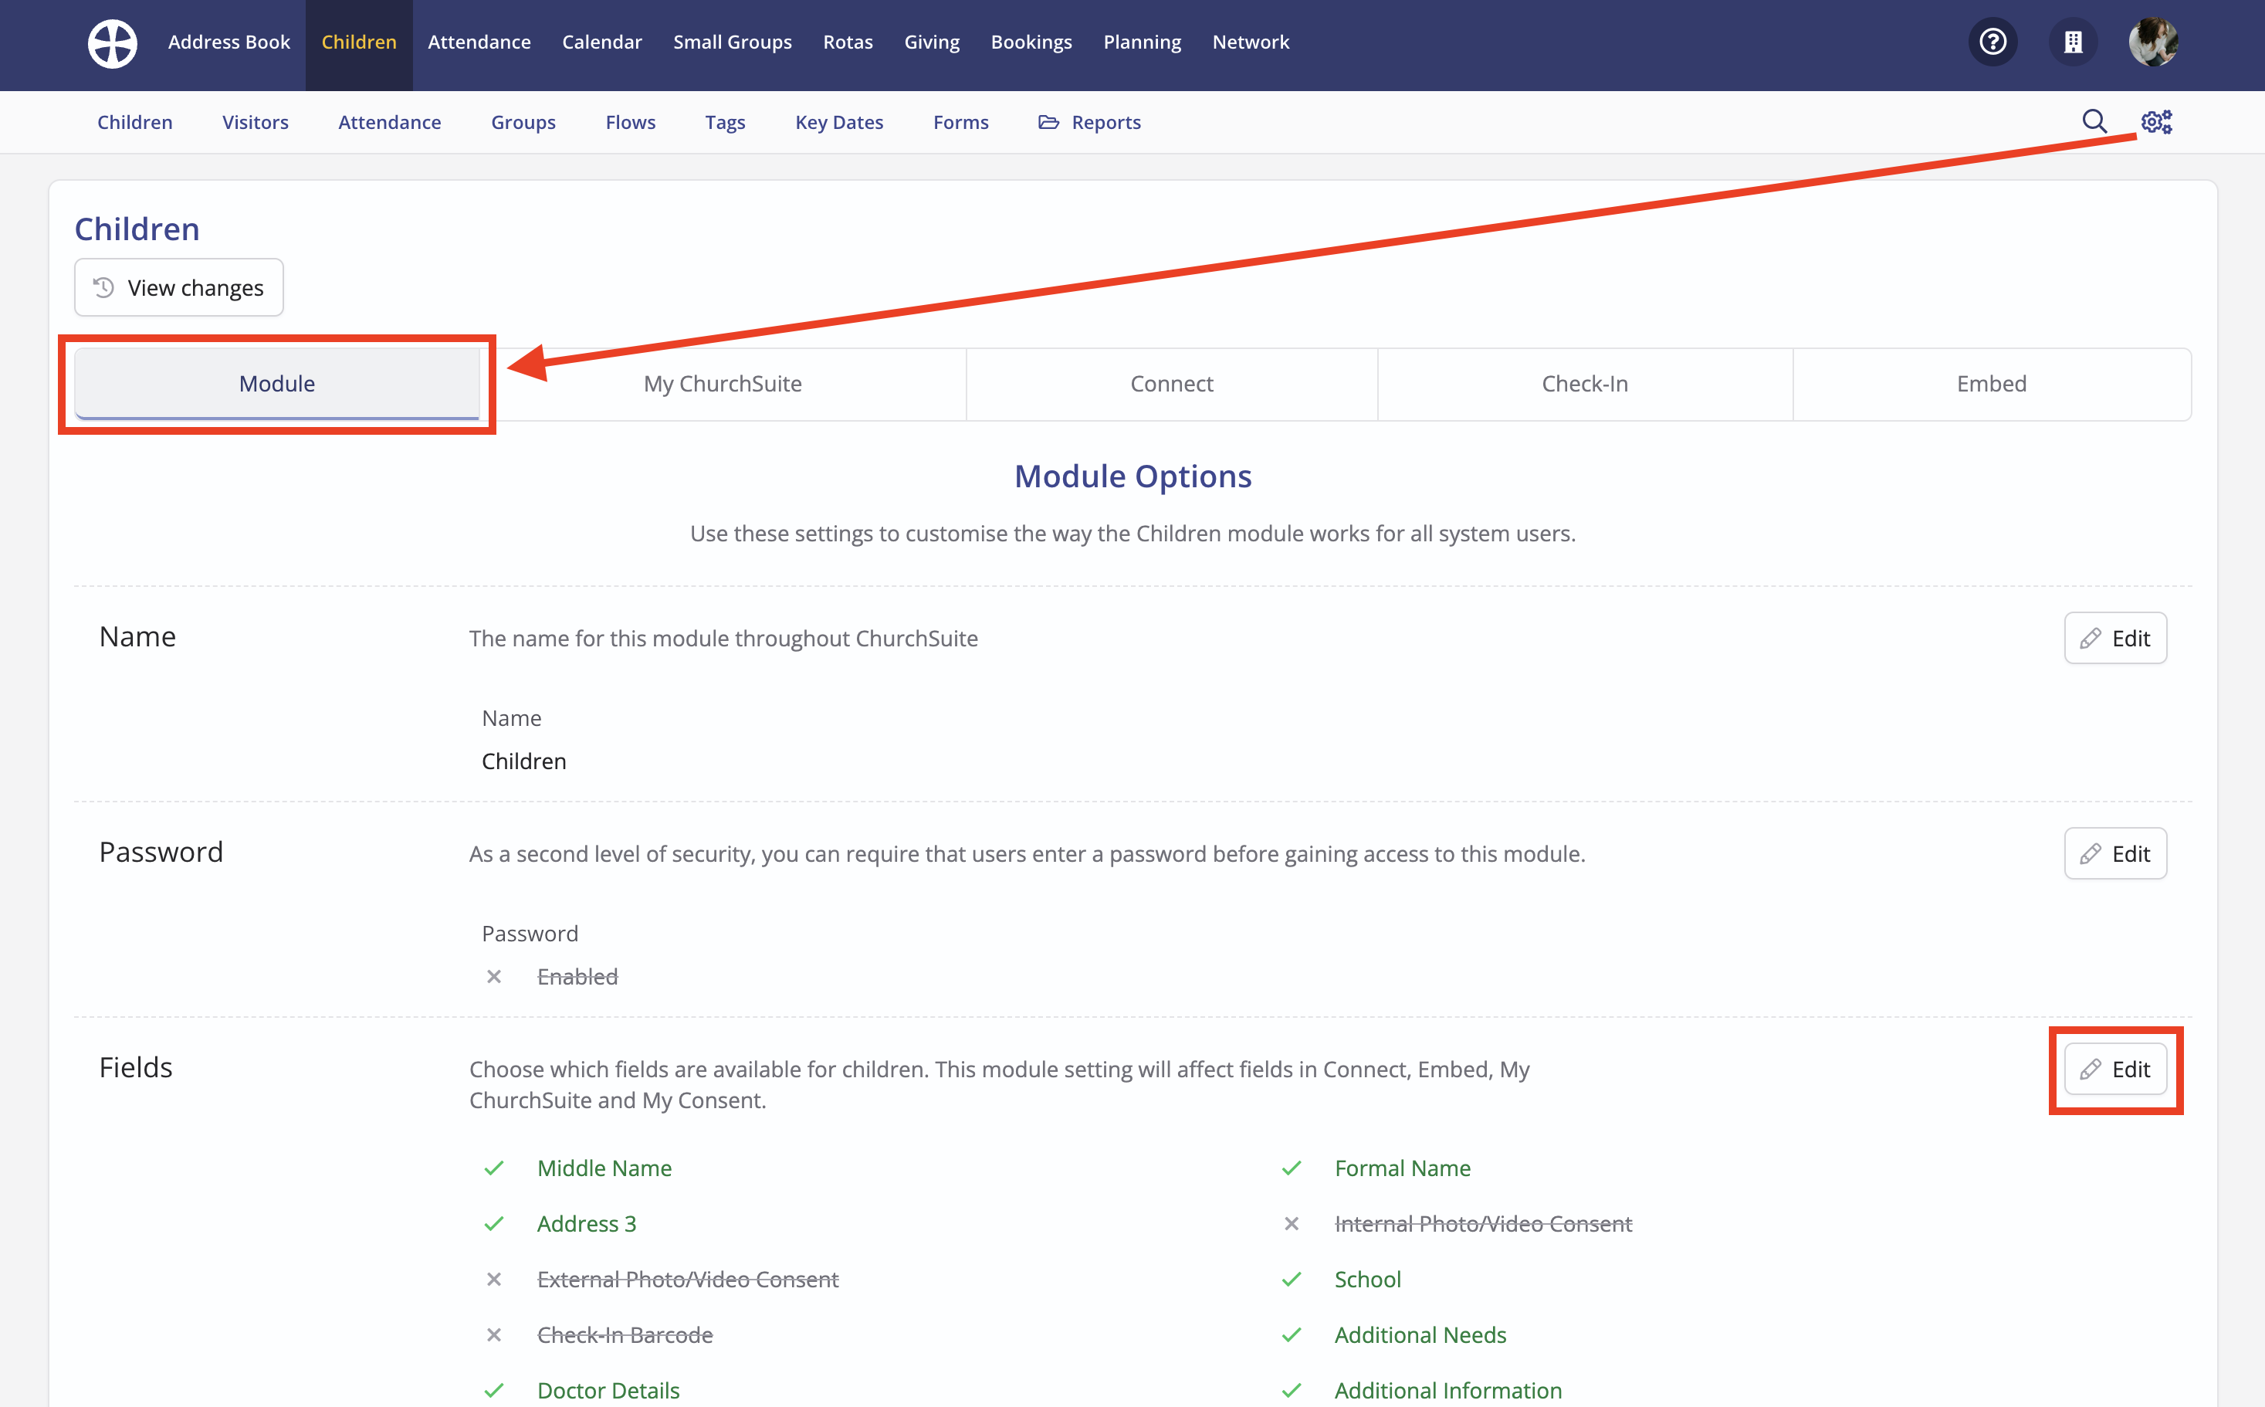
Task: Click the View changes button
Action: point(178,287)
